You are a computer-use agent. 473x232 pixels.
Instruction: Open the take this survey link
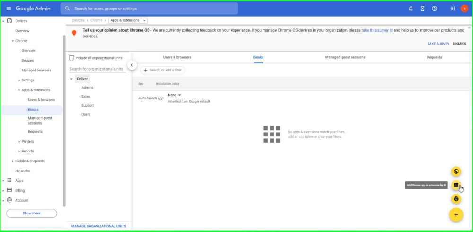(x=375, y=30)
